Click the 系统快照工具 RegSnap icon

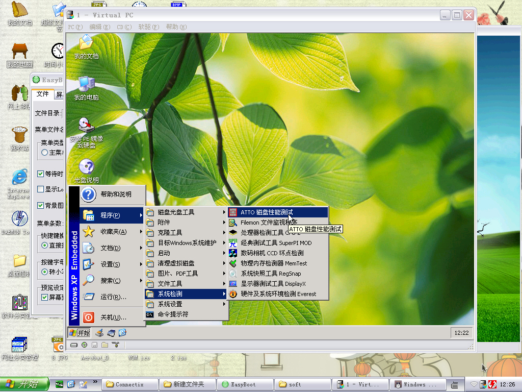[x=233, y=274]
